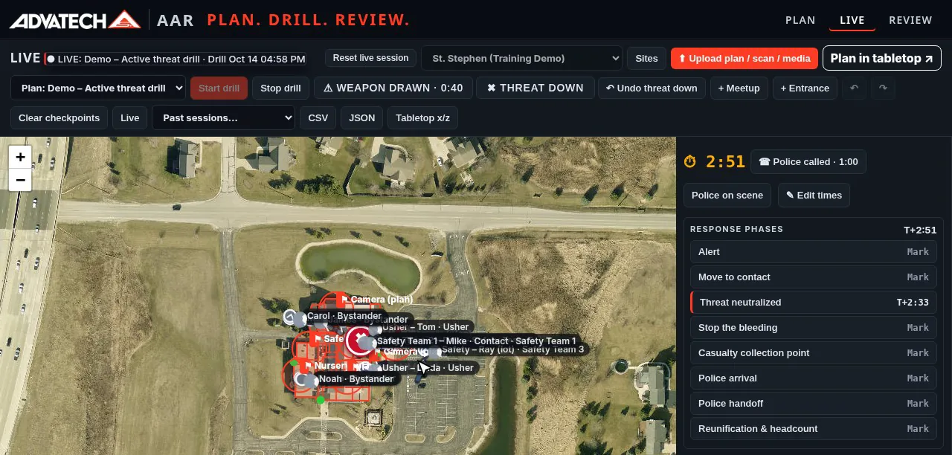The image size is (952, 455).
Task: Click Police on scene button
Action: point(727,195)
